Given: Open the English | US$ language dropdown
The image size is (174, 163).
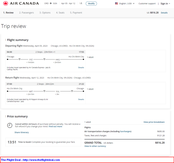Looking at the screenshot, I should (x=127, y=4).
